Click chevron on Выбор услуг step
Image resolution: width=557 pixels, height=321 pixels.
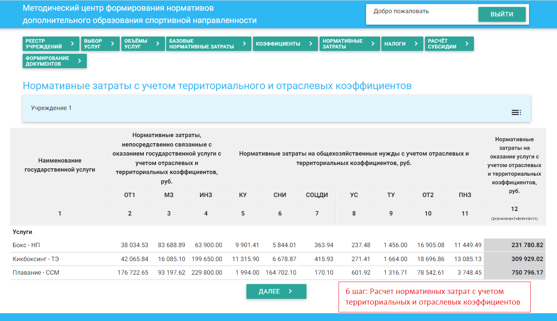point(112,44)
